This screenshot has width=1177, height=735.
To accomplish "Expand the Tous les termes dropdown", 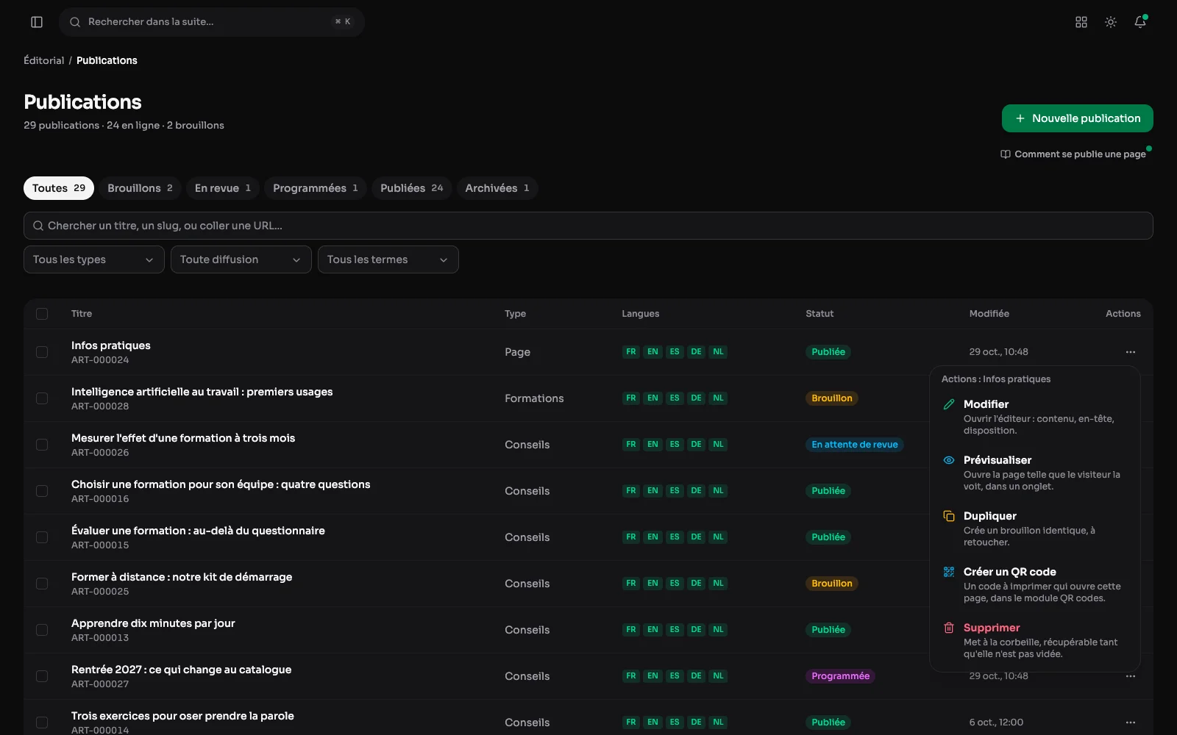I will 388,259.
